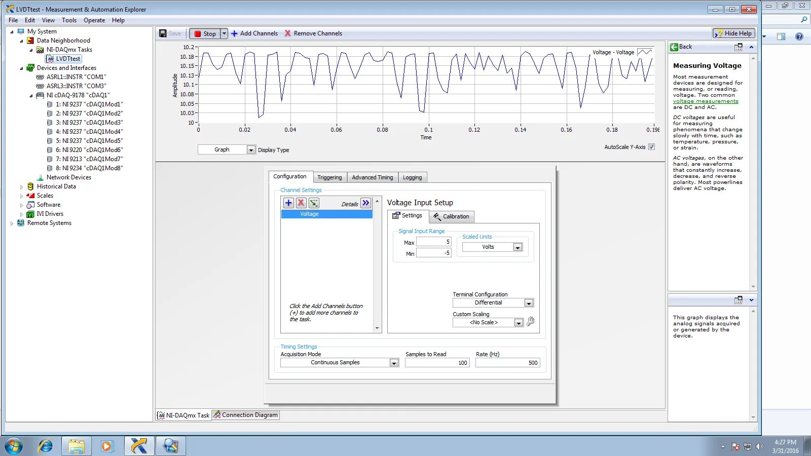This screenshot has height=456, width=811.
Task: Open the Help menu
Action: (x=118, y=20)
